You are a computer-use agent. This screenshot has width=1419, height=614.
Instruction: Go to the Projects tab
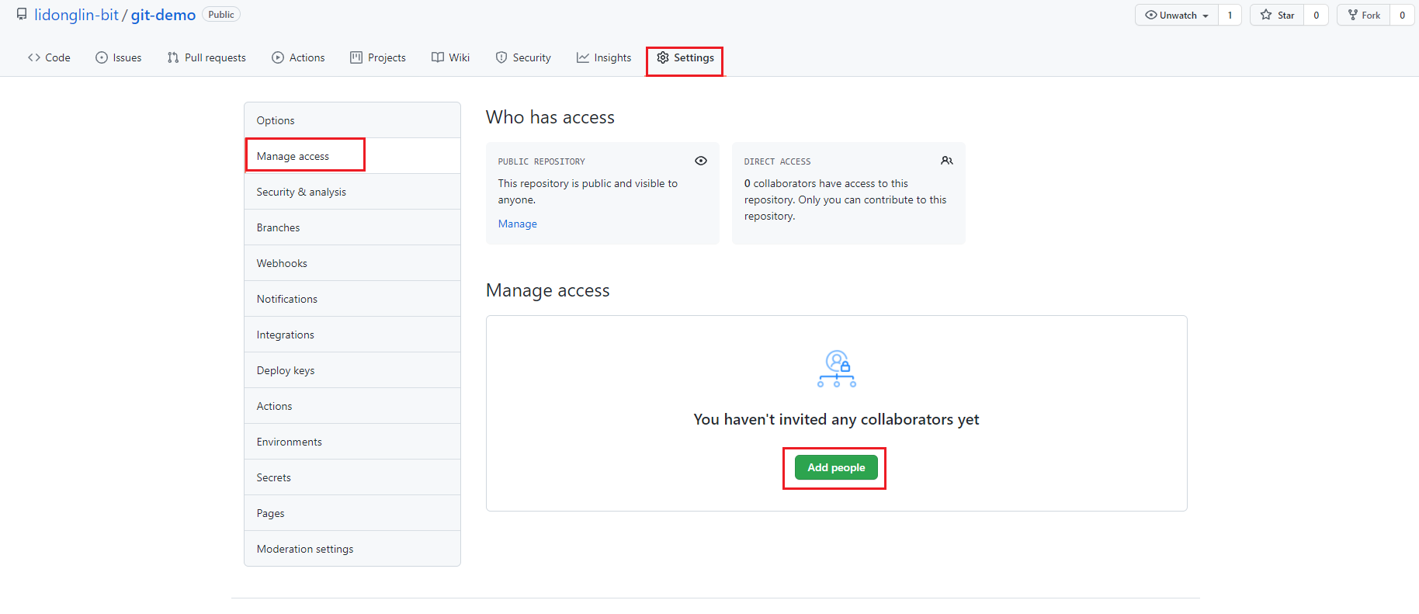378,57
